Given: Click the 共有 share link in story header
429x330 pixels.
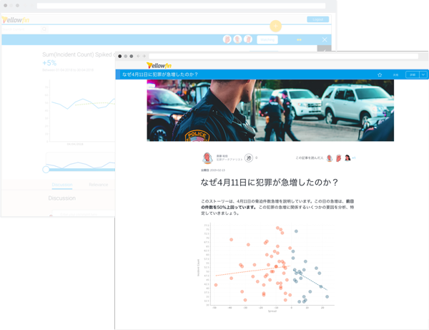Looking at the screenshot, I should (395, 74).
